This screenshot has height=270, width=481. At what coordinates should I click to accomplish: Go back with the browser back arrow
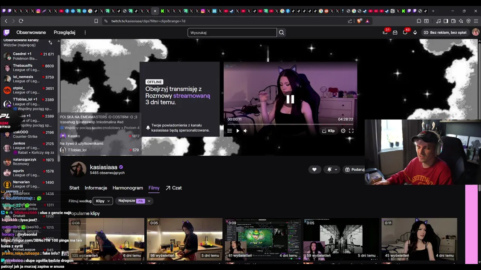click(x=6, y=21)
